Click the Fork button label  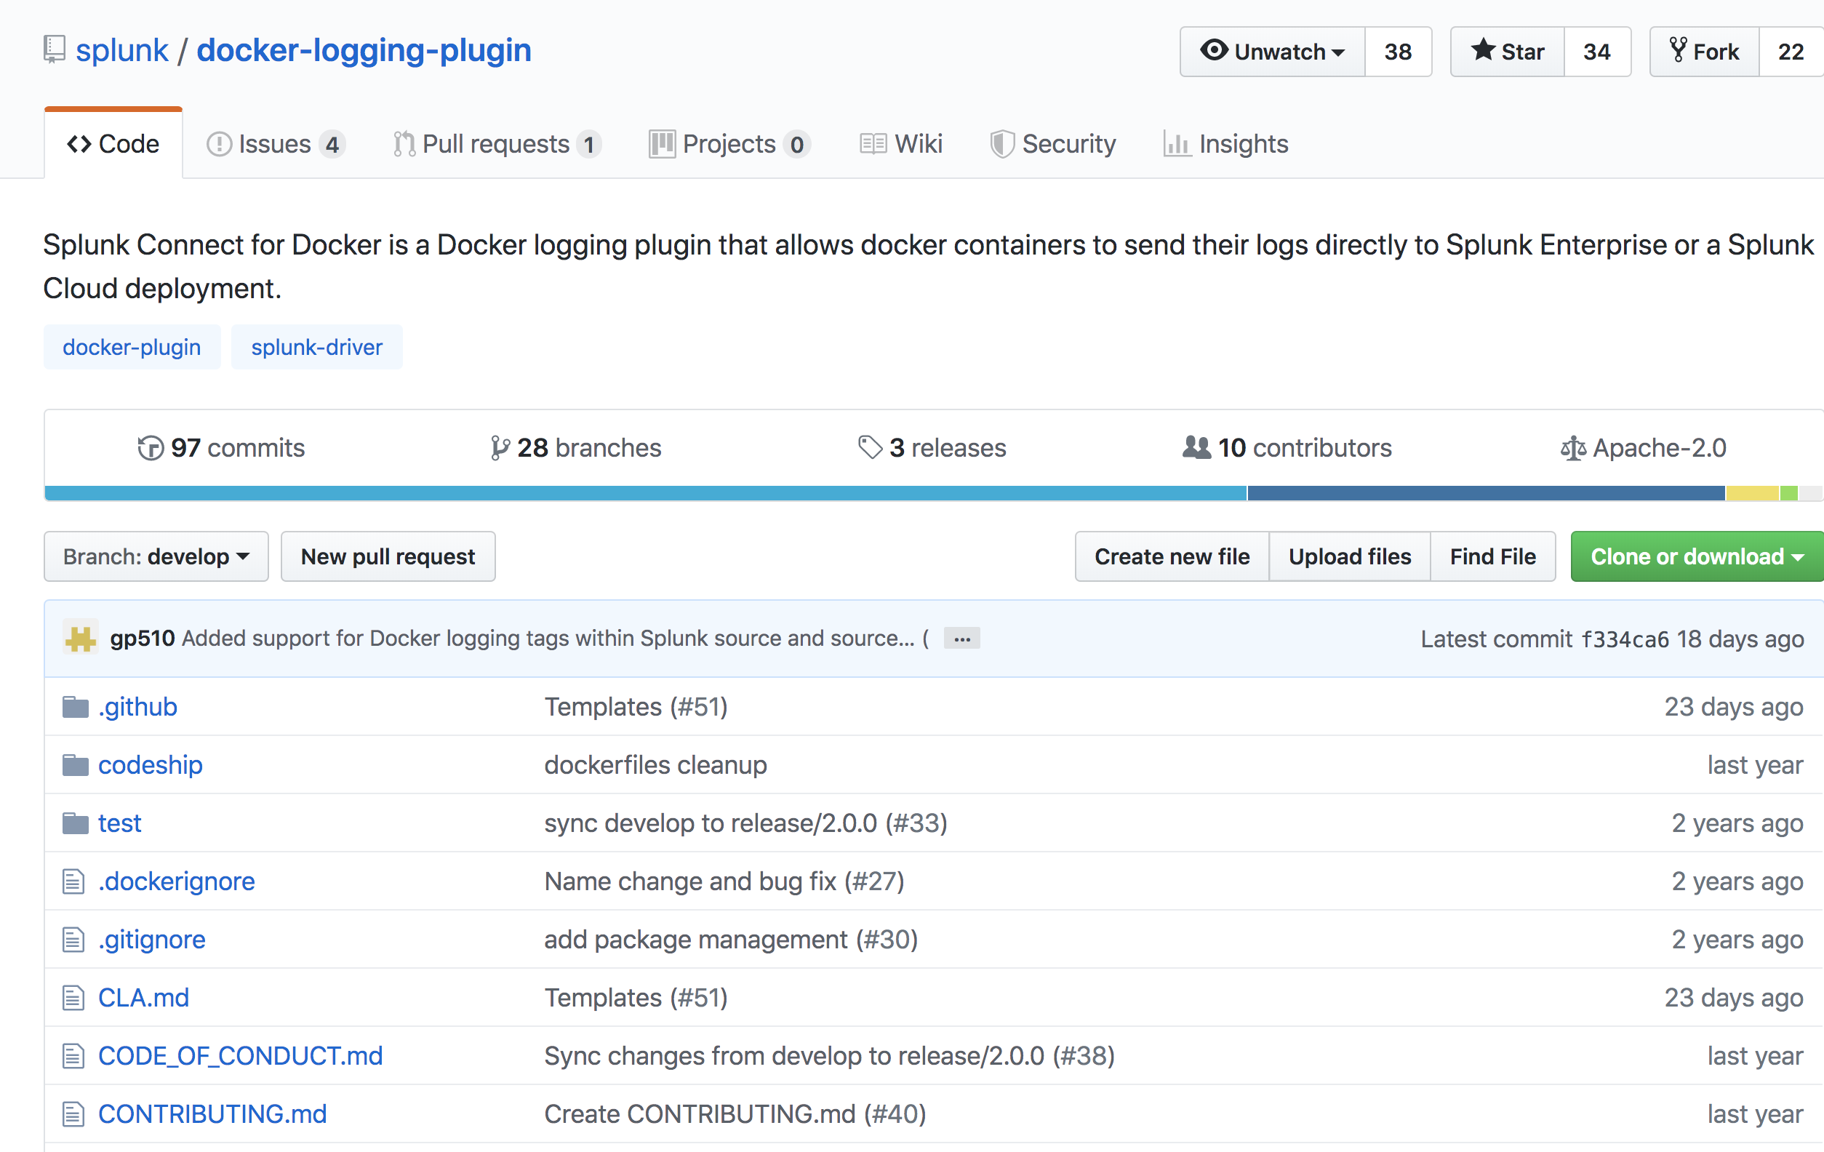pyautogui.click(x=1716, y=52)
